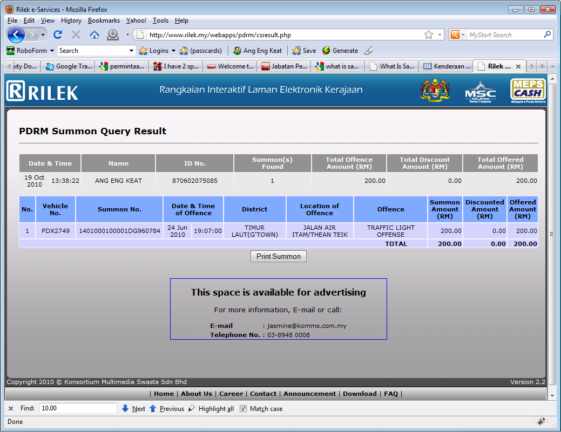Open the Home footer link
Image resolution: width=561 pixels, height=432 pixels.
164,393
